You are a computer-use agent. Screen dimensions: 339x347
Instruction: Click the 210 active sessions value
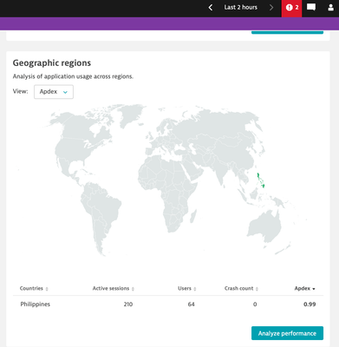pos(128,304)
